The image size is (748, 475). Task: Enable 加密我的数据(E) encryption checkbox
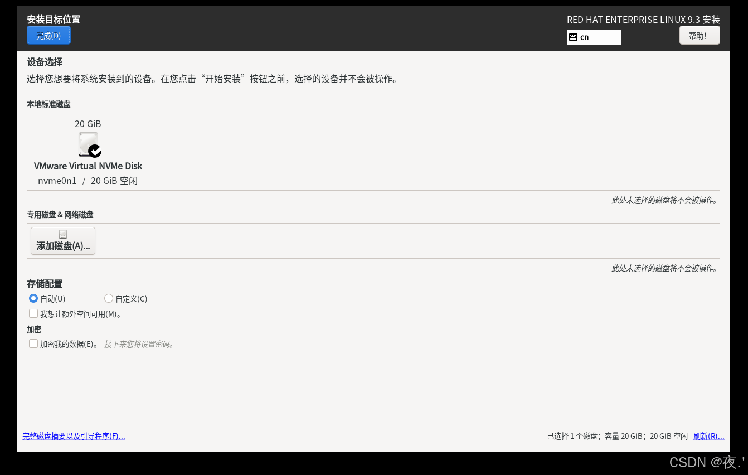pyautogui.click(x=33, y=344)
